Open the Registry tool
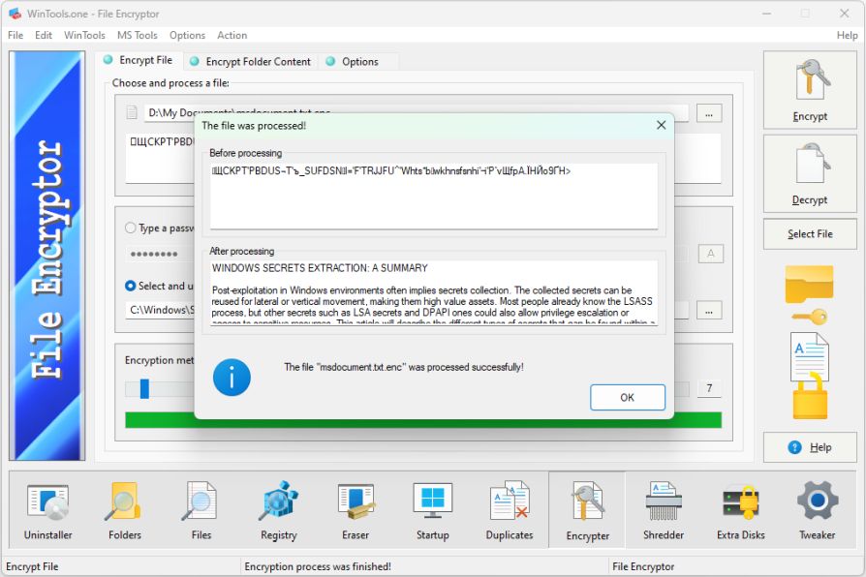The height and width of the screenshot is (577, 866). [278, 510]
